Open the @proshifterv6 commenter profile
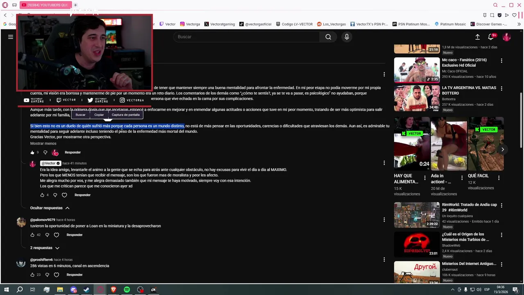 click(41, 260)
